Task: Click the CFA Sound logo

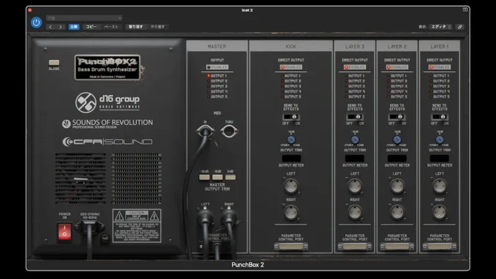Action: (107, 142)
